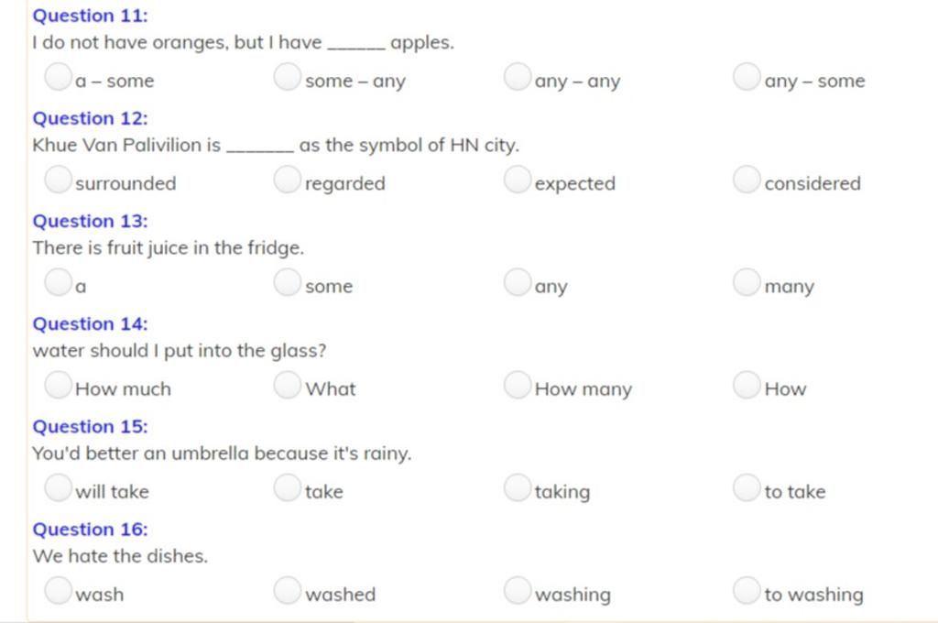Screen dimensions: 938x623
Task: Choose 'considered' for Question 12
Action: point(747,180)
